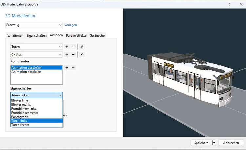Add a new command to Kommandos list
246x150 pixels.
(x=67, y=67)
